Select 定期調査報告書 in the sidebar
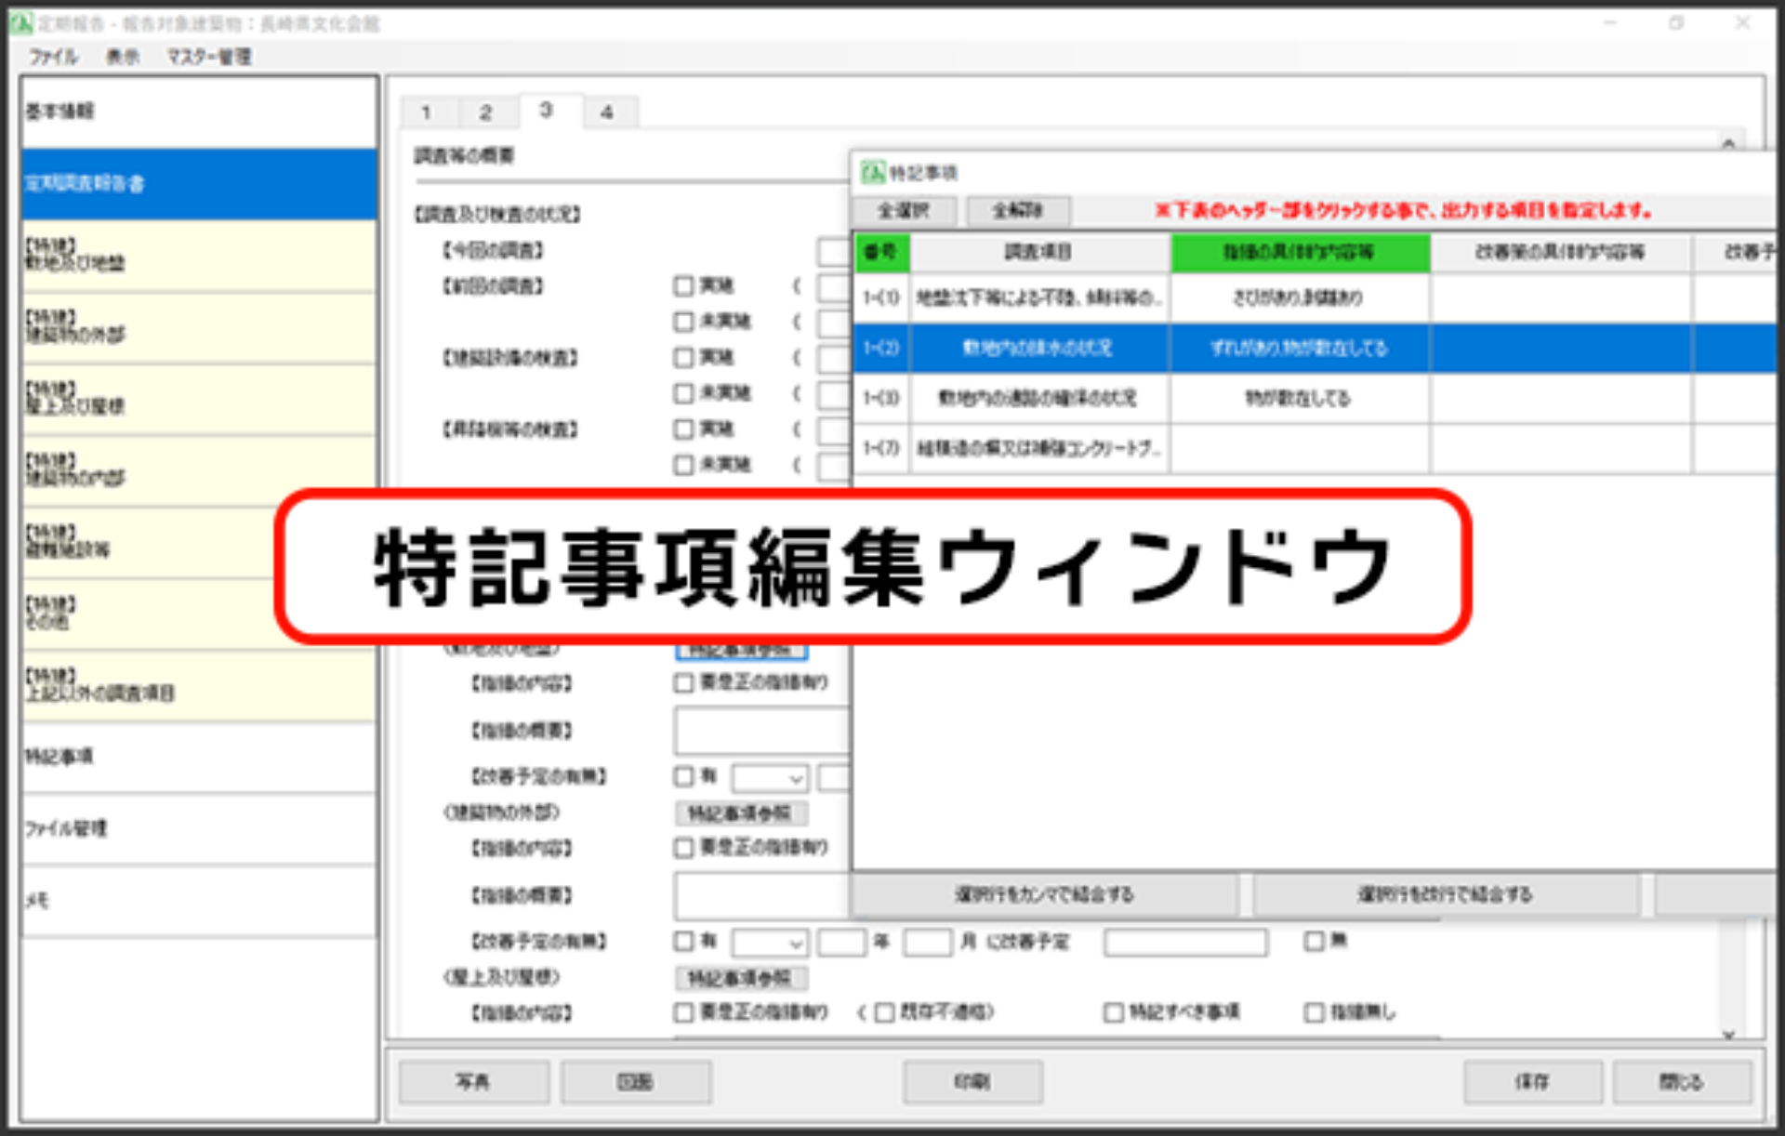Image resolution: width=1785 pixels, height=1136 pixels. tap(199, 183)
